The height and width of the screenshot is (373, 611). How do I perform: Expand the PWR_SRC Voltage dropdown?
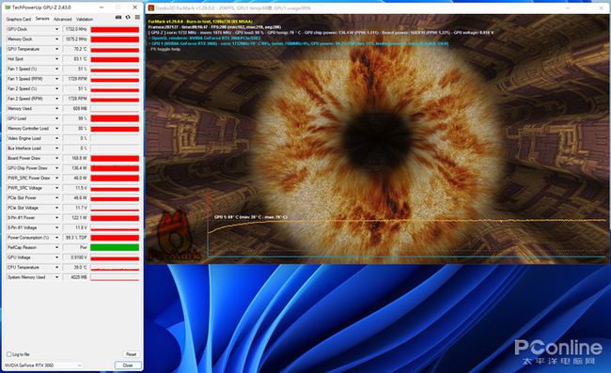57,188
